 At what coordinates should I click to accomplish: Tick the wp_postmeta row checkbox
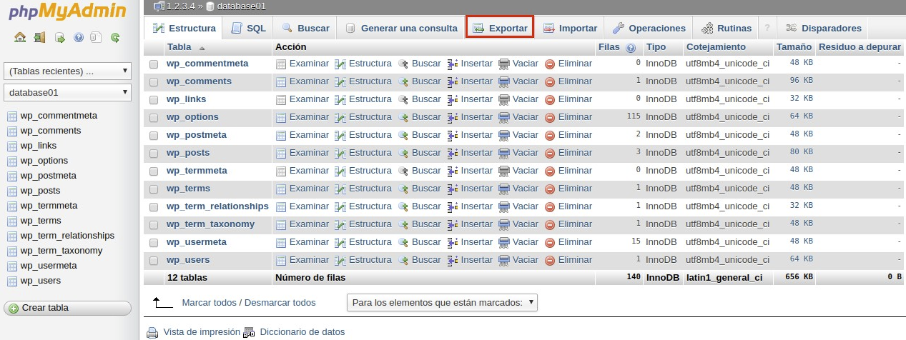(154, 136)
